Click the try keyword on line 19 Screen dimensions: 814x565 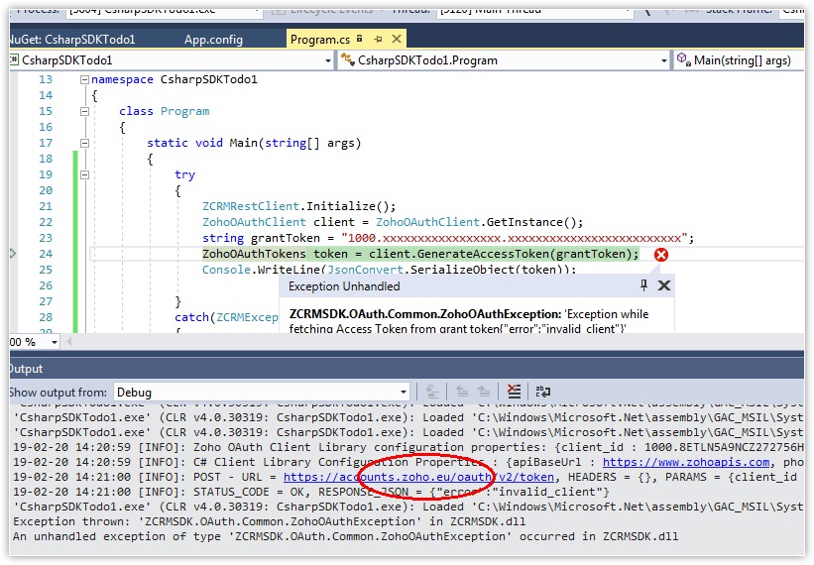click(x=184, y=174)
